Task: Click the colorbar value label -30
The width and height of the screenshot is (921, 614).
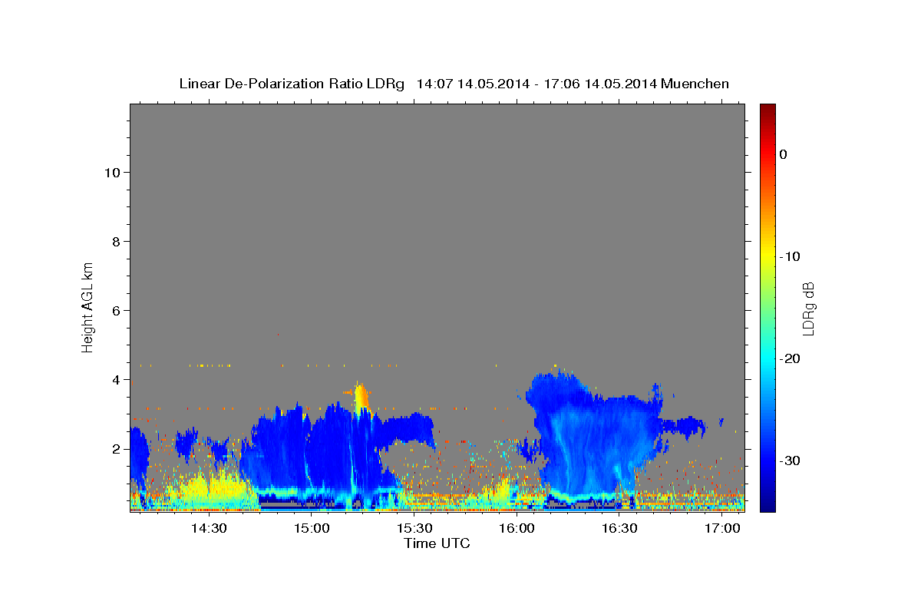Action: tap(790, 460)
